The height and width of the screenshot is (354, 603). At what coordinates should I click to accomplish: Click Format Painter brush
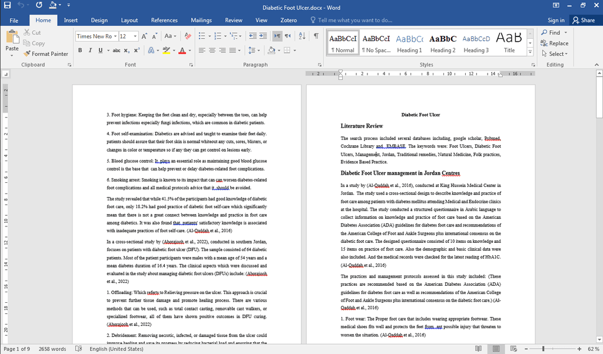(45, 54)
